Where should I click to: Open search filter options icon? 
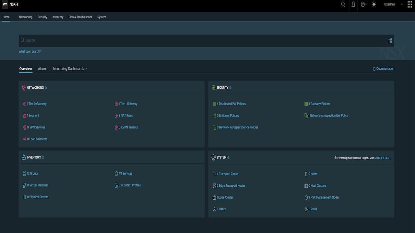click(x=390, y=40)
